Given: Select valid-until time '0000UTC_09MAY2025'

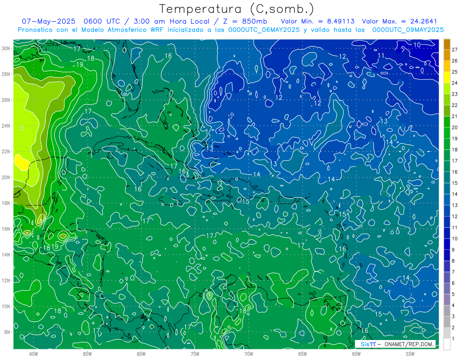Looking at the screenshot, I should tap(408, 30).
